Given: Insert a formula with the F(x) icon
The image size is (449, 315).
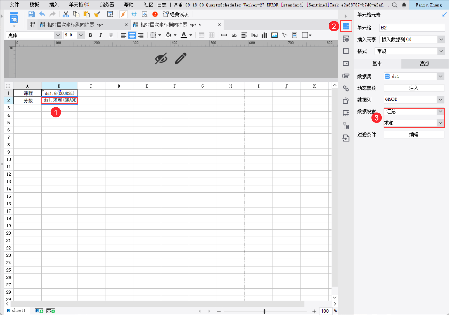Looking at the screenshot, I should (254, 35).
